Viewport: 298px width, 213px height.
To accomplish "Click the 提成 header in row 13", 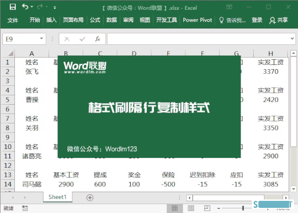I will click(x=100, y=175).
